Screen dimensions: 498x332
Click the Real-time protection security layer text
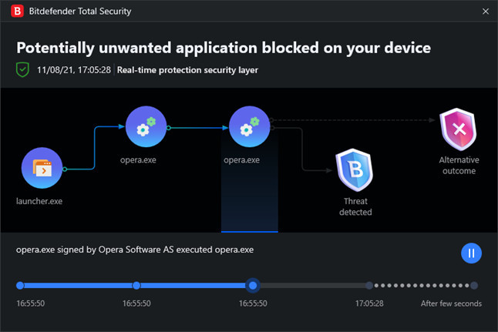coord(187,70)
